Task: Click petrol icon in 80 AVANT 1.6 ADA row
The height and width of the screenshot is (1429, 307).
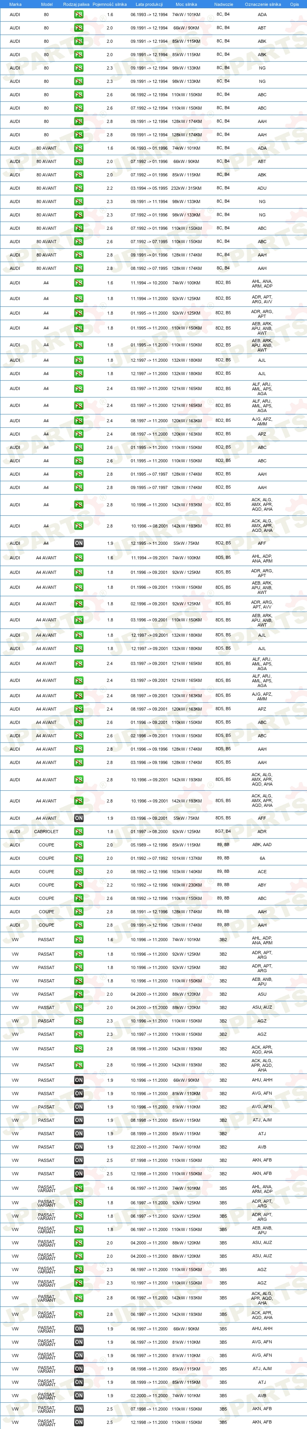Action: 79,148
